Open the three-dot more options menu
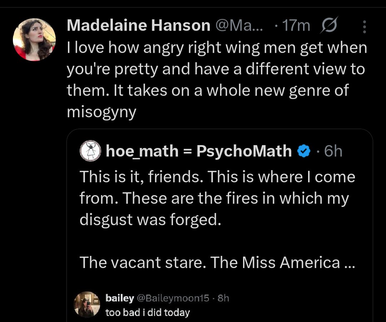The width and height of the screenshot is (386, 322). (364, 26)
